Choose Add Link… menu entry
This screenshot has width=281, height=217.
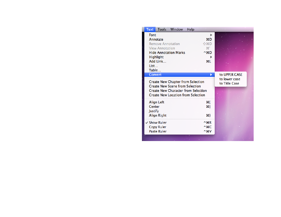179,62
